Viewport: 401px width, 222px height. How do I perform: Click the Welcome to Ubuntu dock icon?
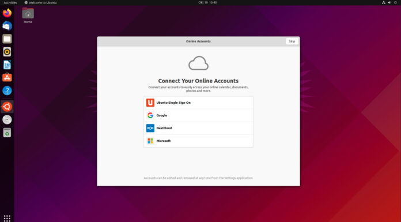click(7, 107)
